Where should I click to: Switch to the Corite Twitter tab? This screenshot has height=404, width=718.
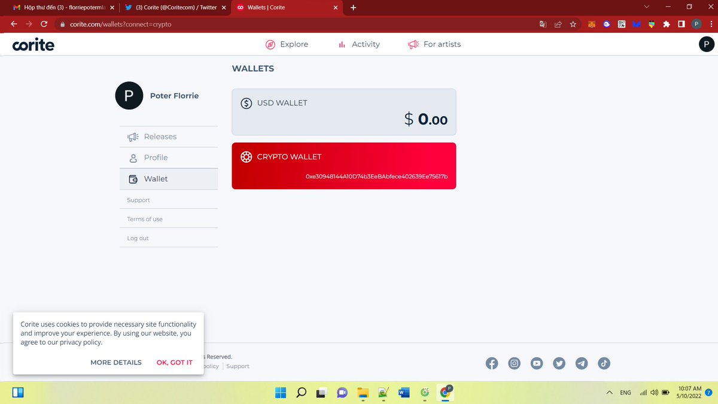[175, 8]
